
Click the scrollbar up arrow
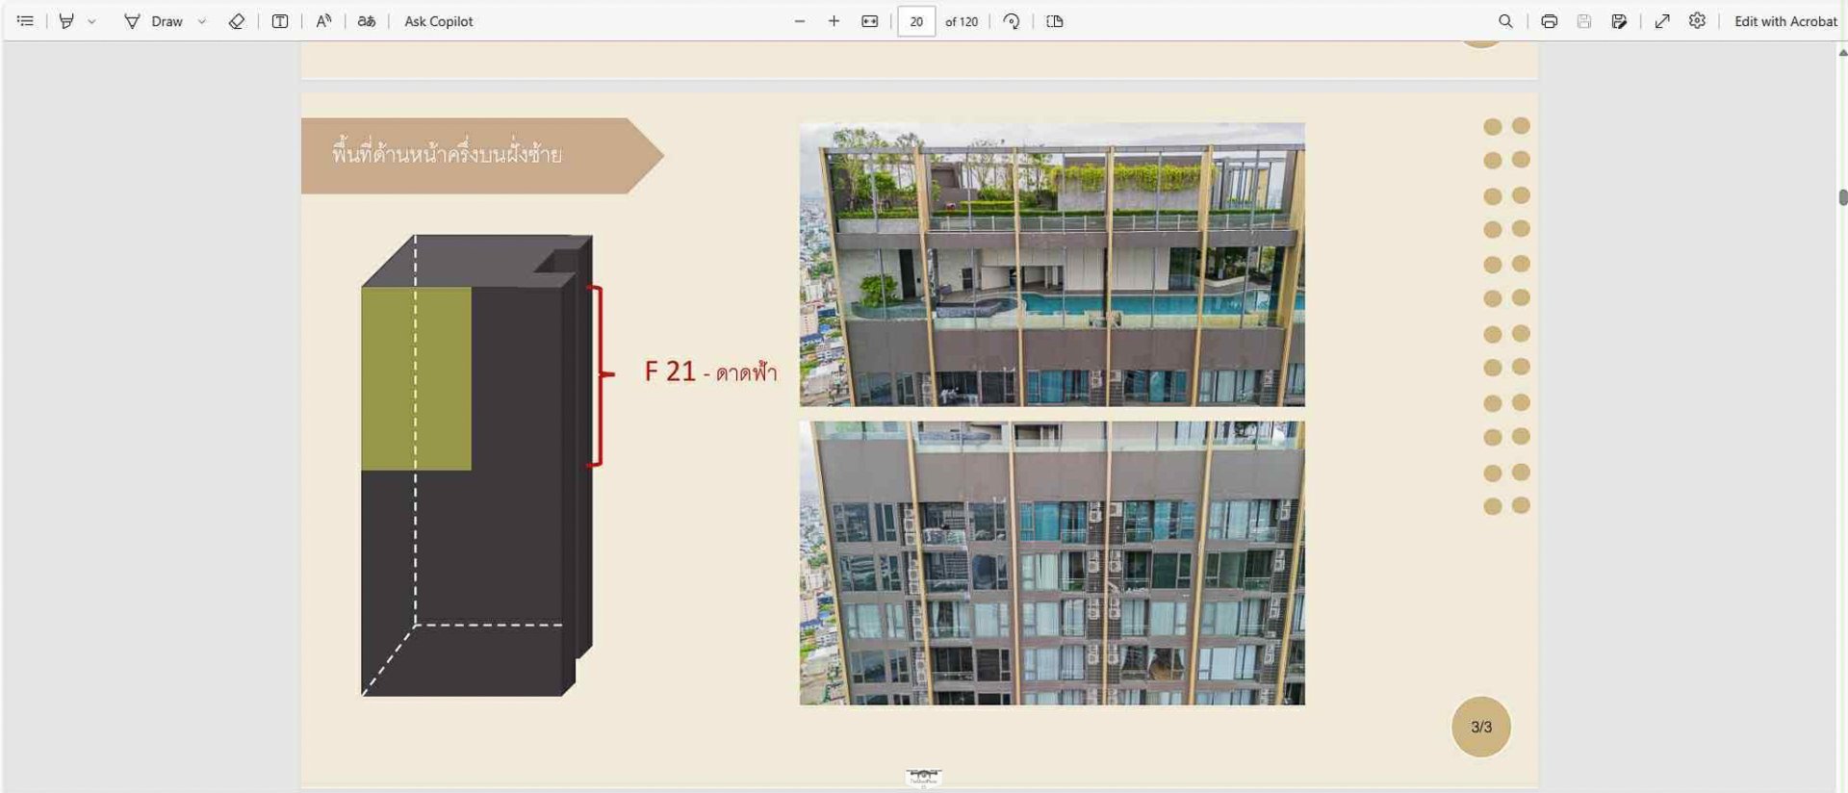point(1842,53)
